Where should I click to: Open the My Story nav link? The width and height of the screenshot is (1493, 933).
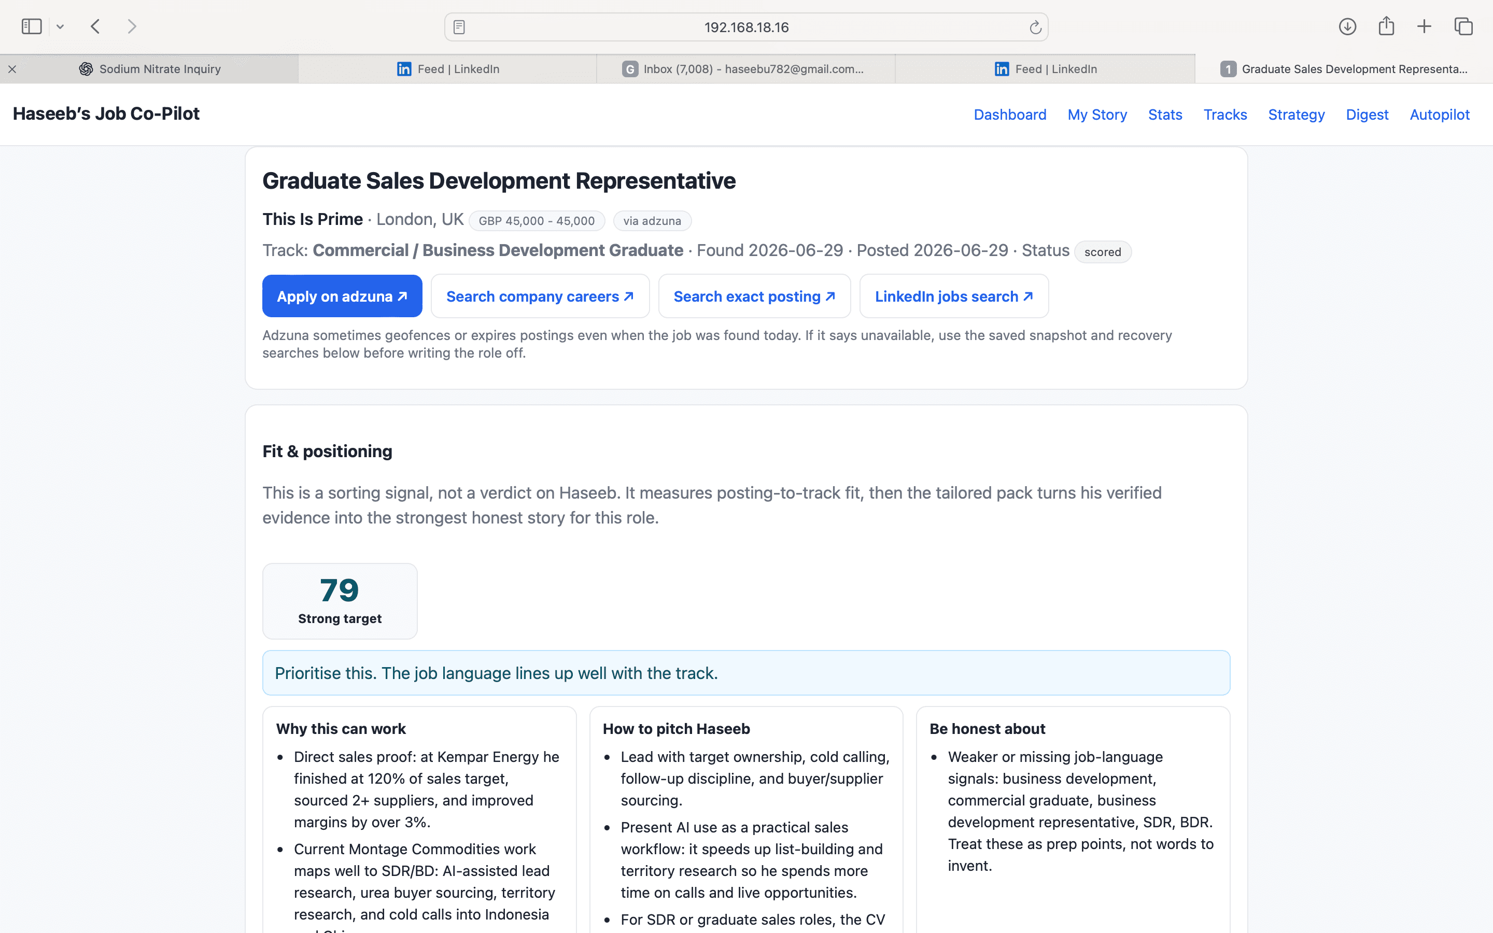click(1097, 115)
